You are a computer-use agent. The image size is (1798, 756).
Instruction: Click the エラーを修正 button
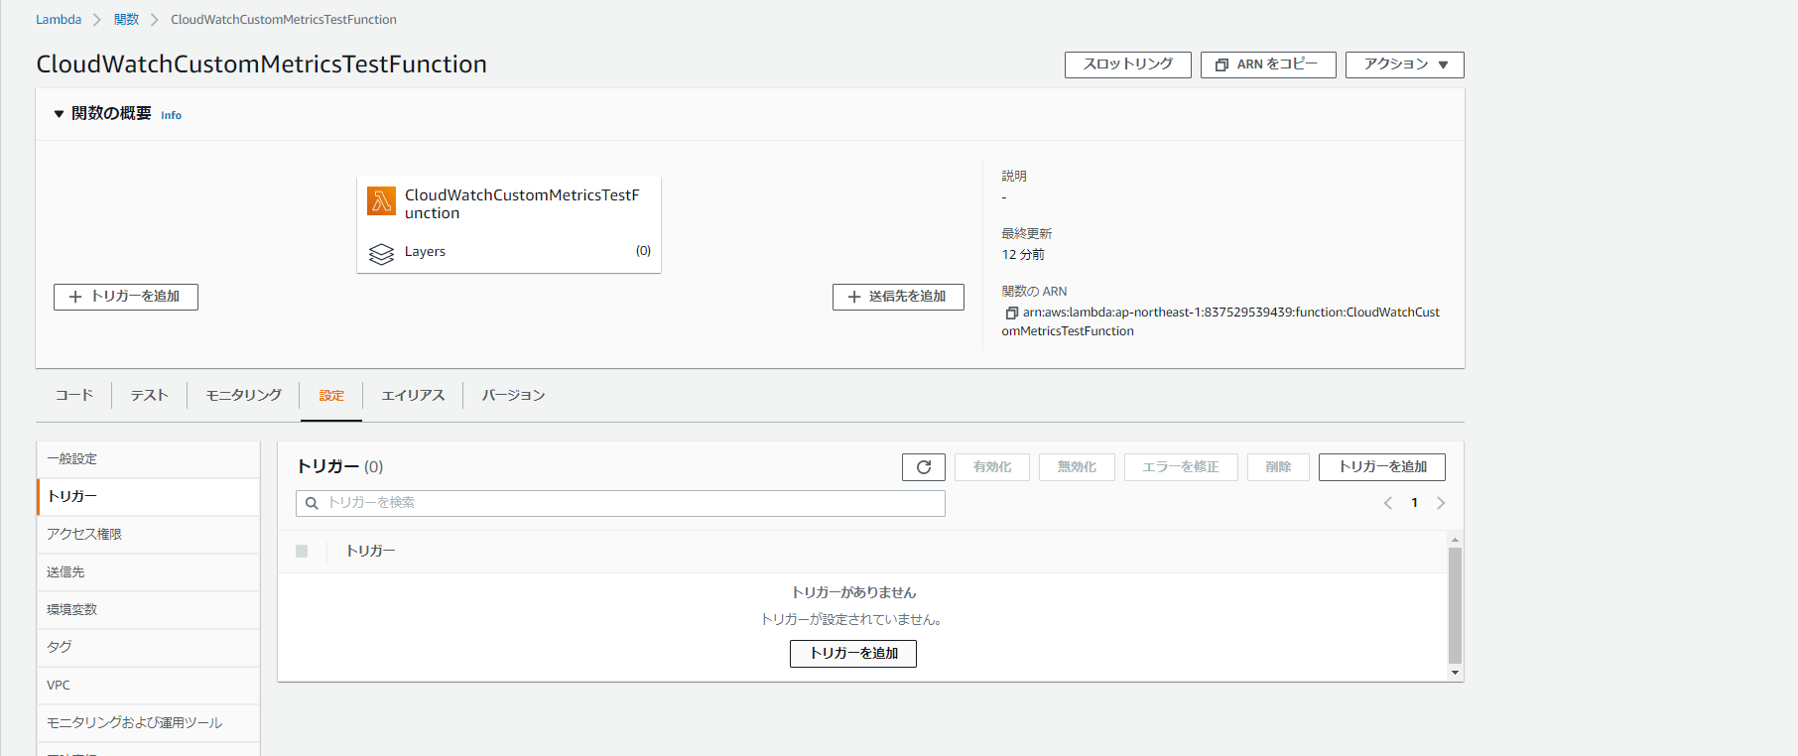tap(1181, 467)
